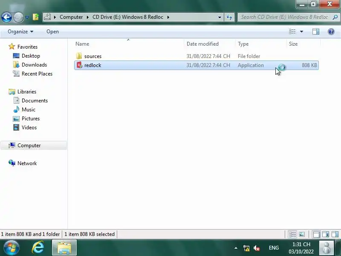Click the Libraries folder icon
Screen dimensions: 341x256
[12, 91]
